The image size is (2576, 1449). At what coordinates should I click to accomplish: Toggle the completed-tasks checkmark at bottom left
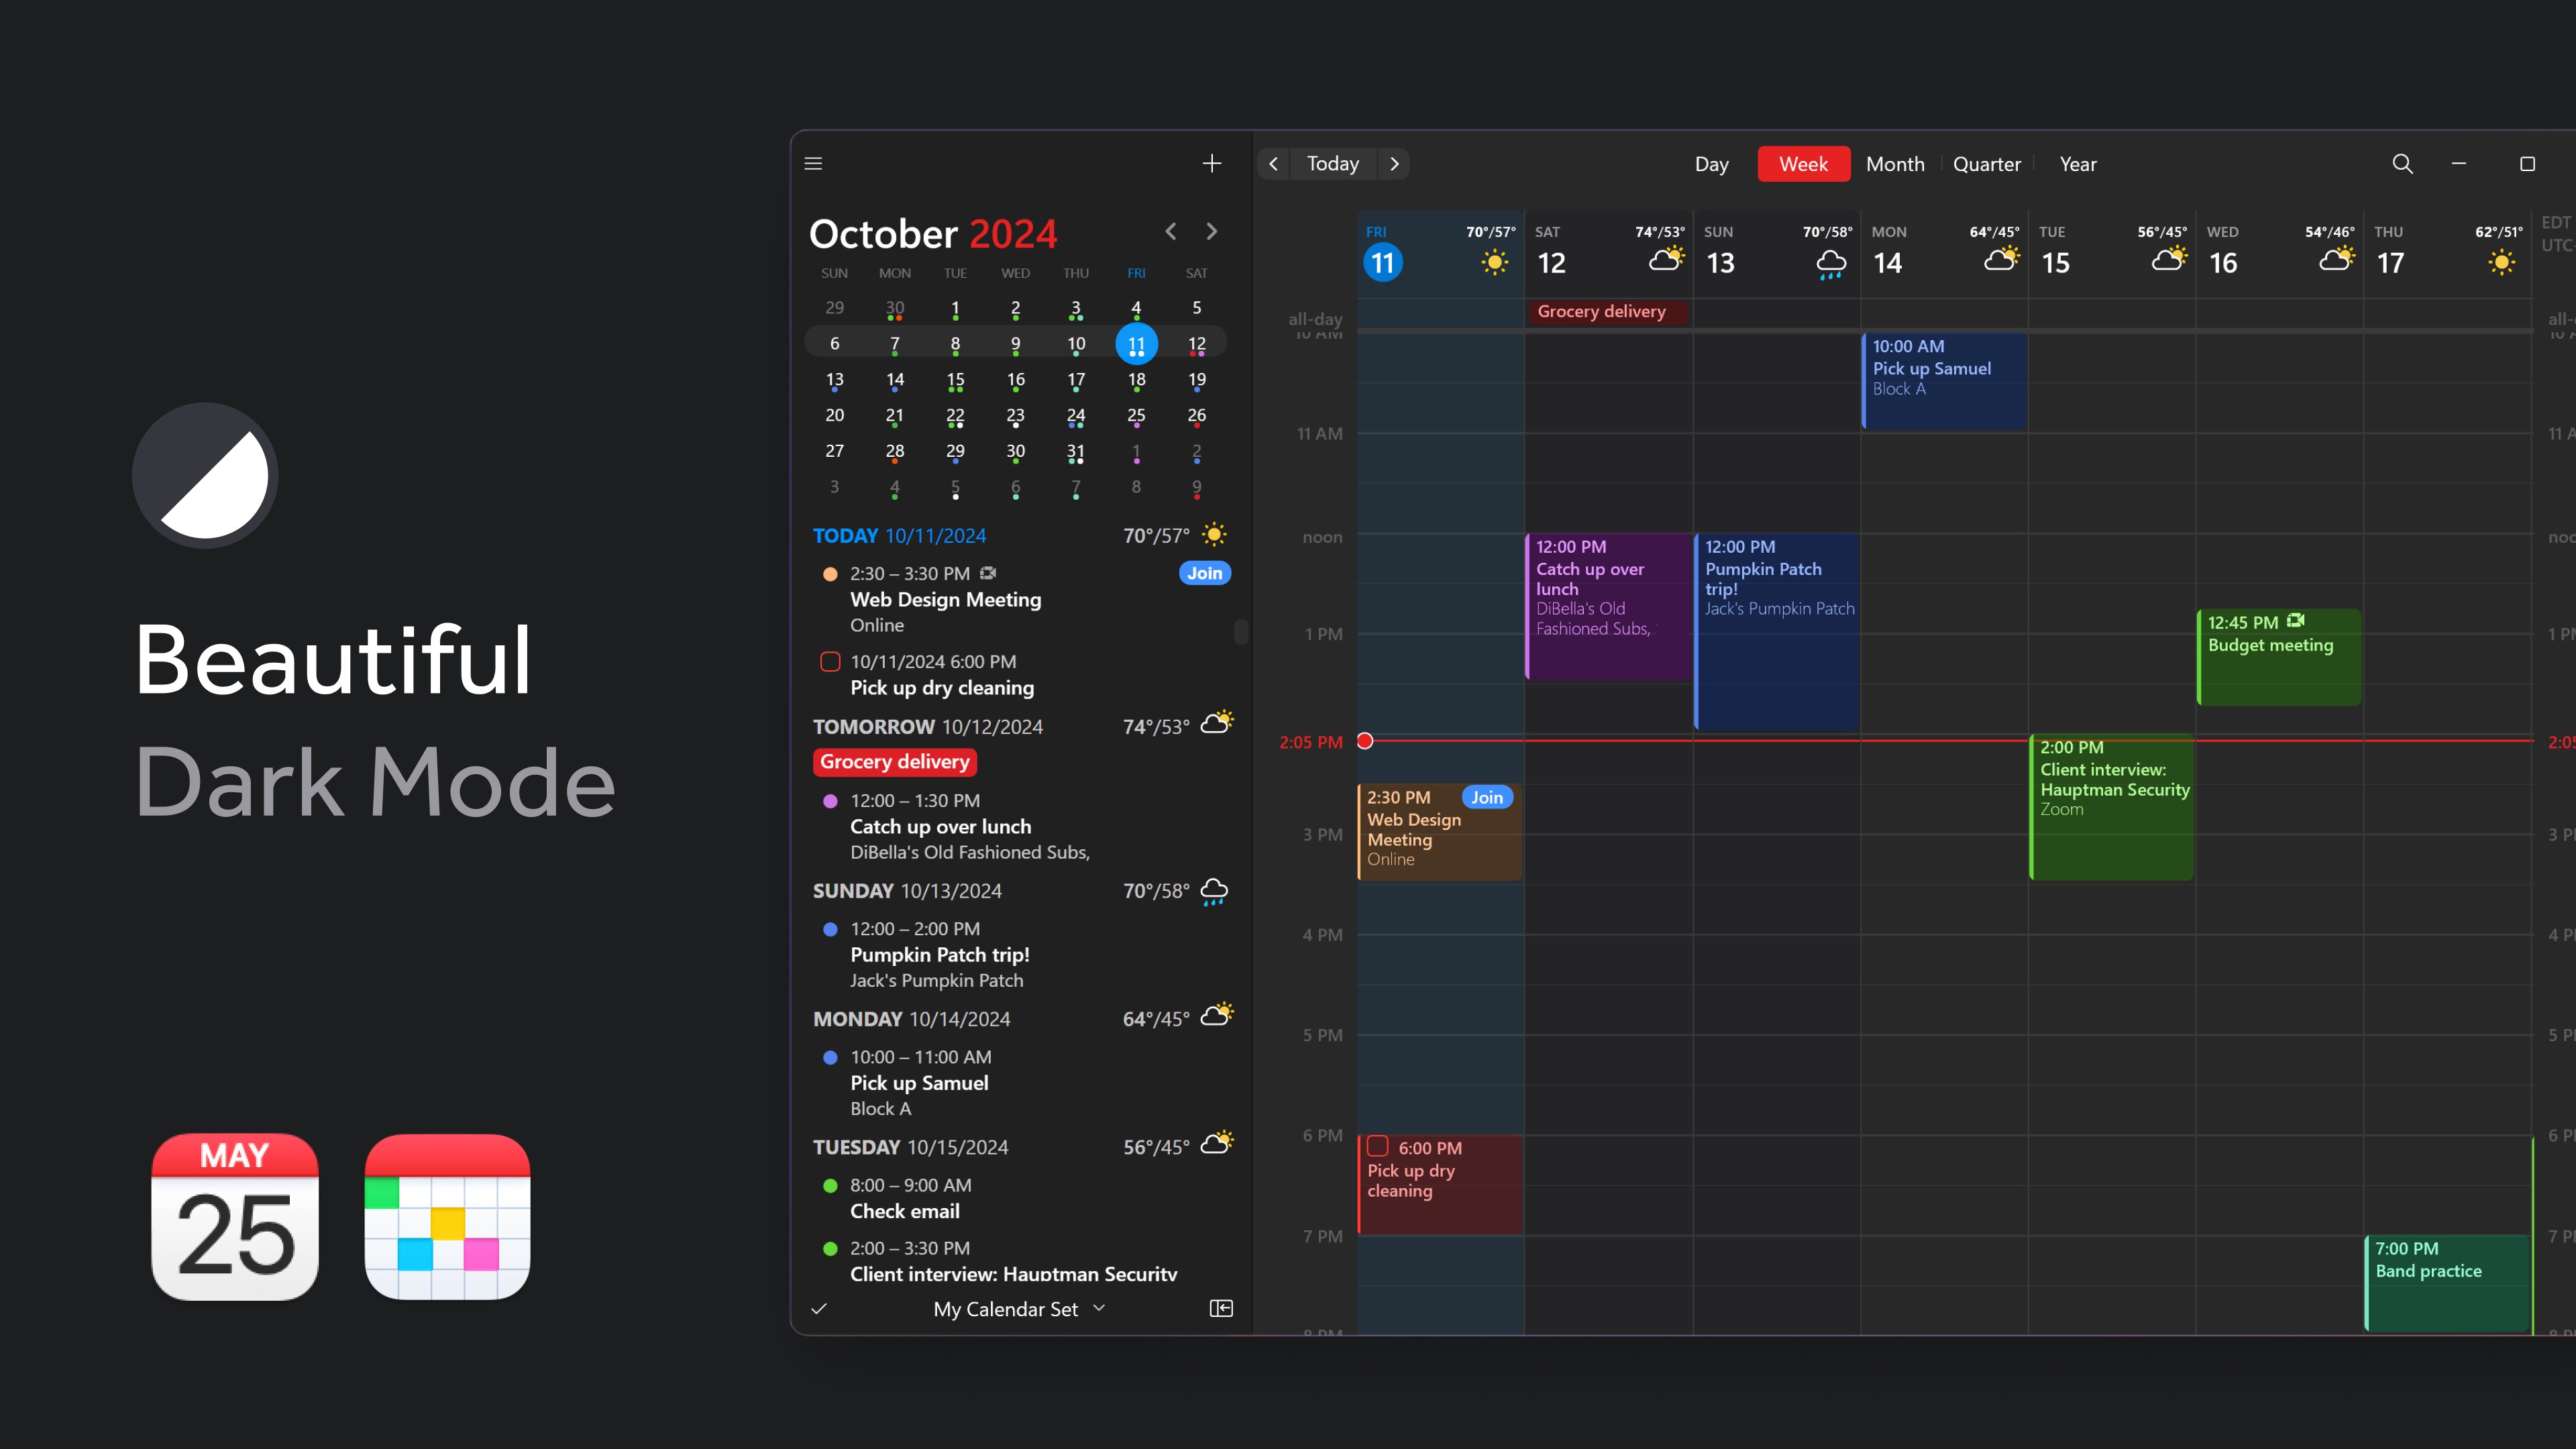tap(819, 1309)
